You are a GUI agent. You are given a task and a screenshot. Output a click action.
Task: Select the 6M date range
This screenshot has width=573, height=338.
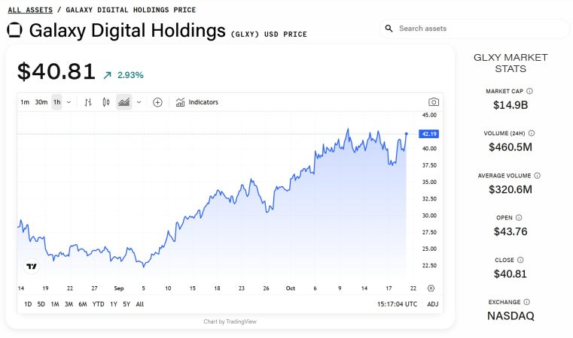click(x=82, y=304)
